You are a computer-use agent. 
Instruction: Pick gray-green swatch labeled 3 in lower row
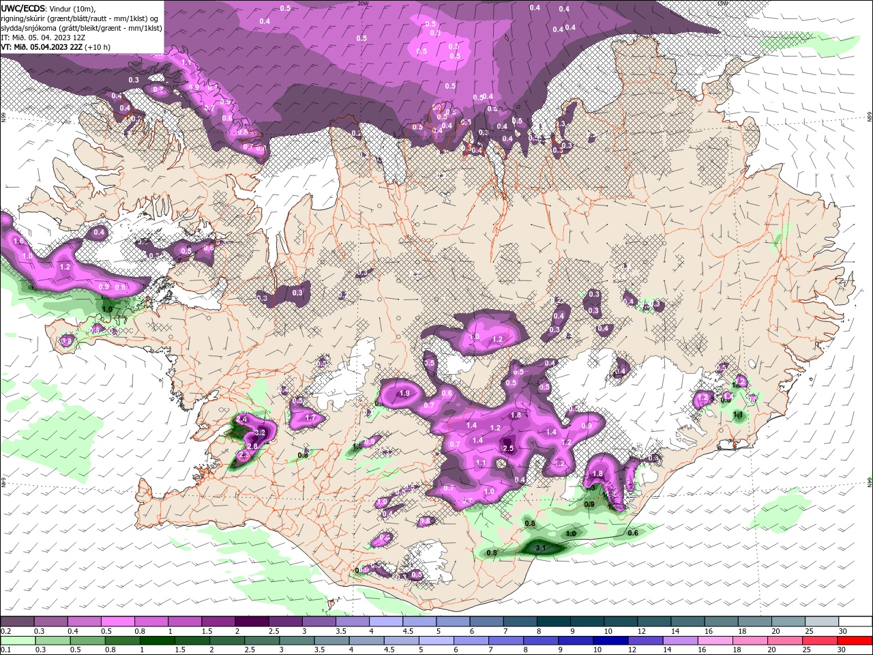[297, 641]
